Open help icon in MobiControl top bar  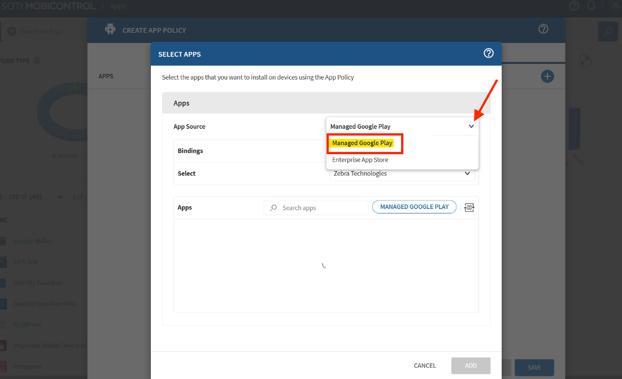tap(574, 6)
